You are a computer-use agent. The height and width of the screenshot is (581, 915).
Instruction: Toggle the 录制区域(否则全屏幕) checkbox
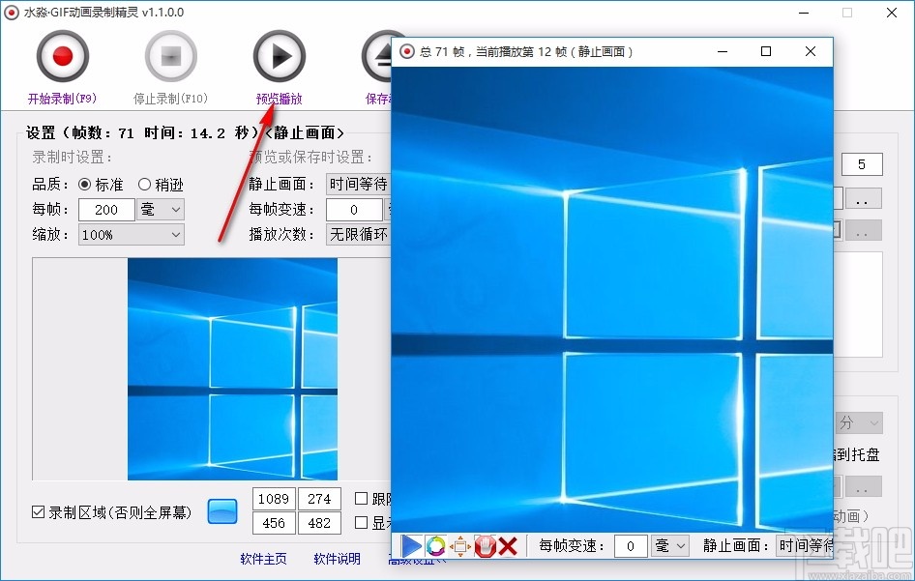point(38,512)
